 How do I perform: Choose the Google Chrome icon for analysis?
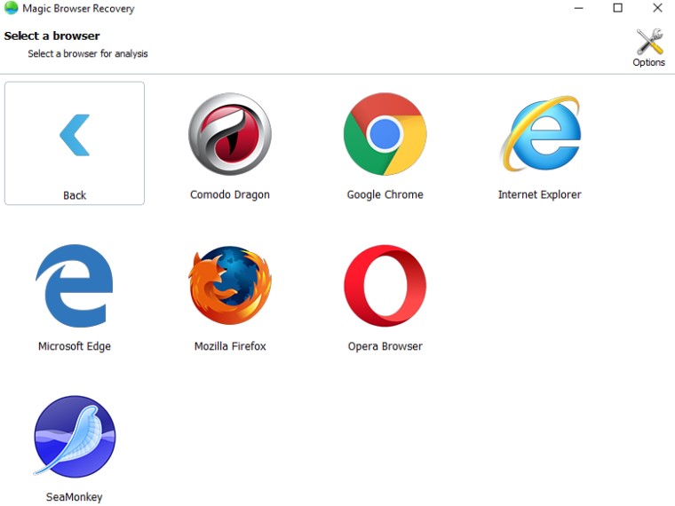click(385, 134)
